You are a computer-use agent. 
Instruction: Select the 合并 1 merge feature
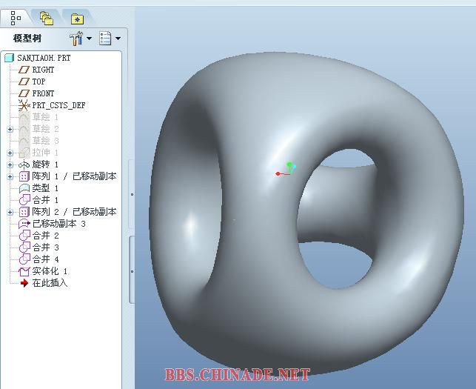[45, 200]
